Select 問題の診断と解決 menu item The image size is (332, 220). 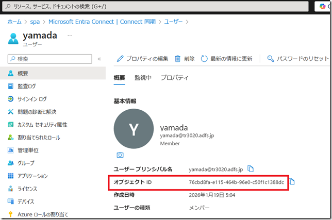point(37,112)
